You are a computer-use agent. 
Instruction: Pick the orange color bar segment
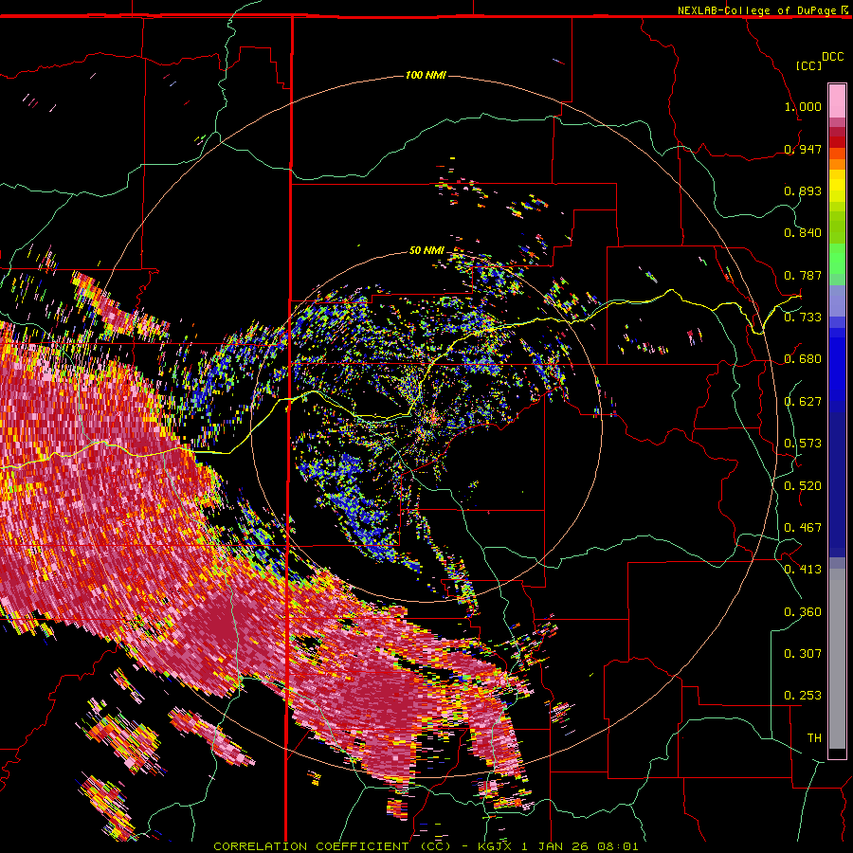point(837,164)
